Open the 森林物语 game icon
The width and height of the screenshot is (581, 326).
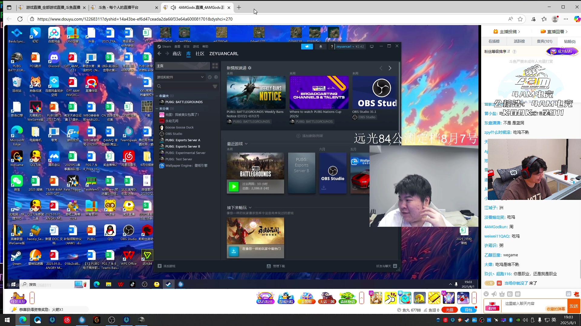pos(347,298)
